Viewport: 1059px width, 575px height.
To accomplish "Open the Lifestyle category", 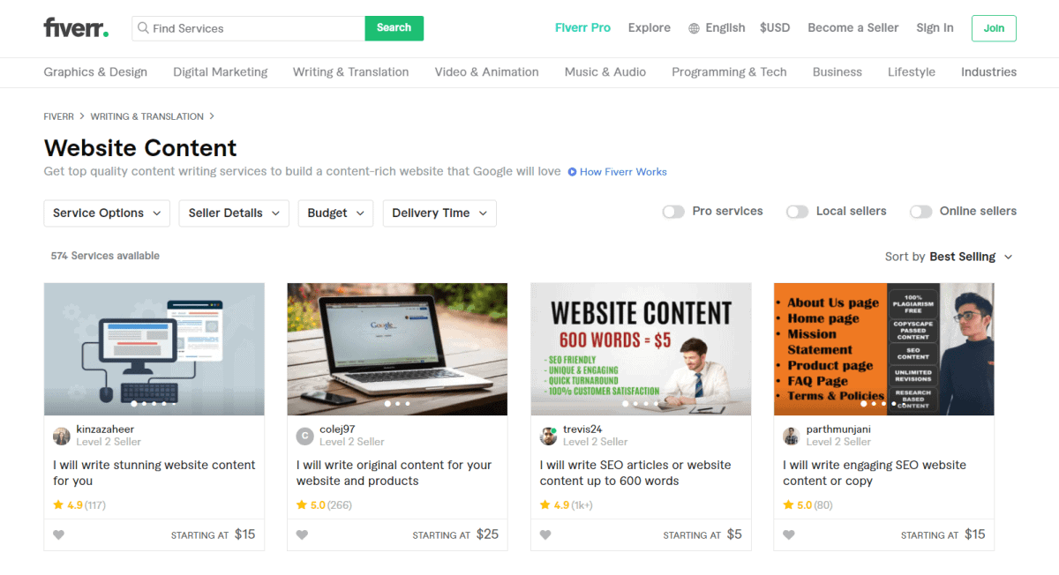I will point(912,72).
